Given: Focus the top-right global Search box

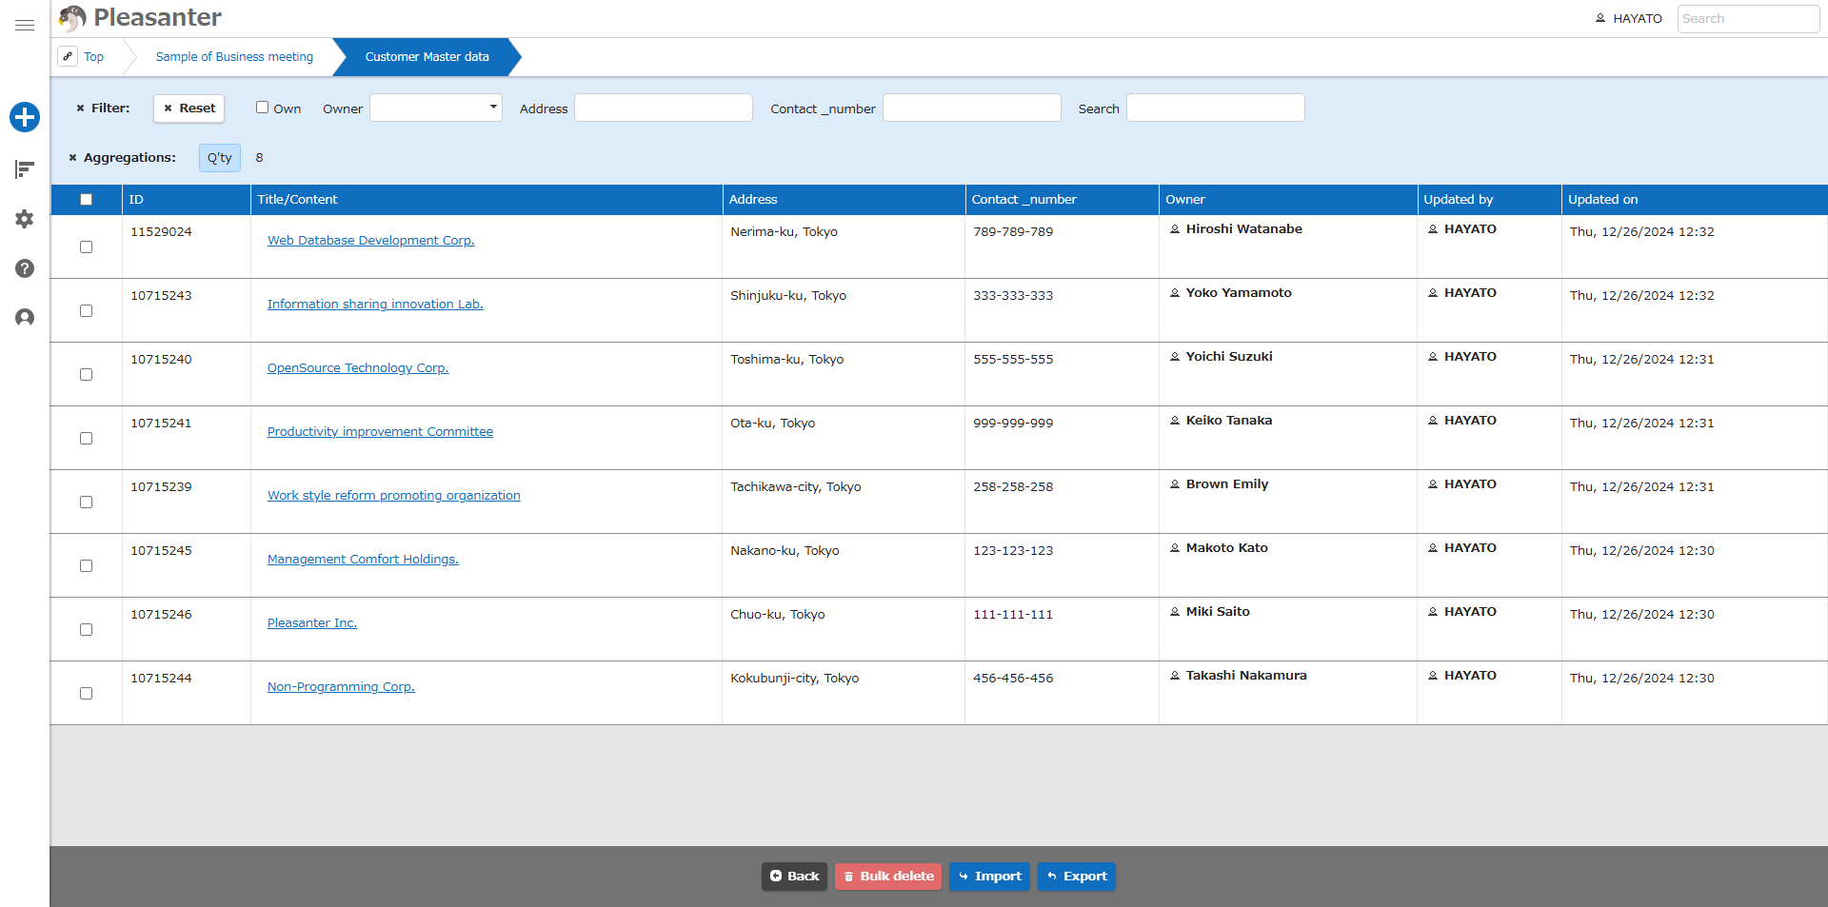Looking at the screenshot, I should (x=1748, y=19).
